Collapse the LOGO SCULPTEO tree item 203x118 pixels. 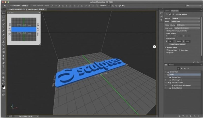tap(168, 83)
